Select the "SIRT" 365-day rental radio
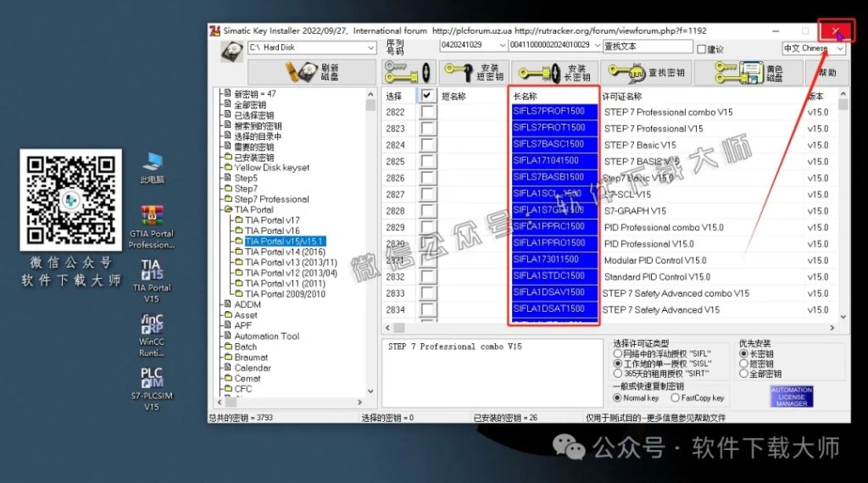868x483 pixels. pyautogui.click(x=618, y=374)
